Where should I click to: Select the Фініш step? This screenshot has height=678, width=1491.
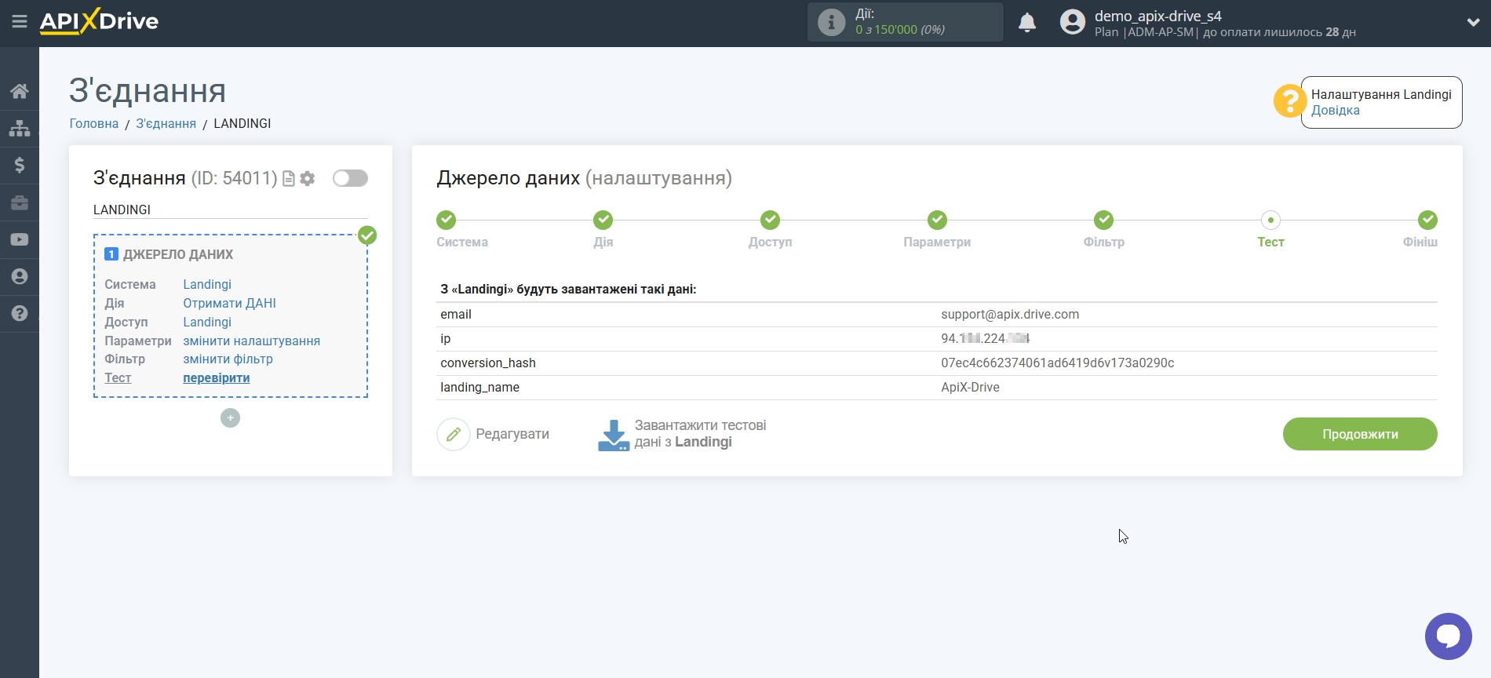(x=1427, y=220)
